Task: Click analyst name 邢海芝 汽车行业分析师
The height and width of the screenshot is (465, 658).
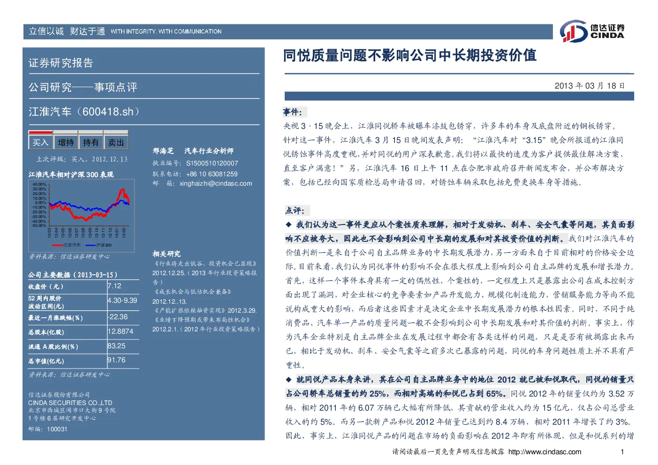Action: point(193,151)
